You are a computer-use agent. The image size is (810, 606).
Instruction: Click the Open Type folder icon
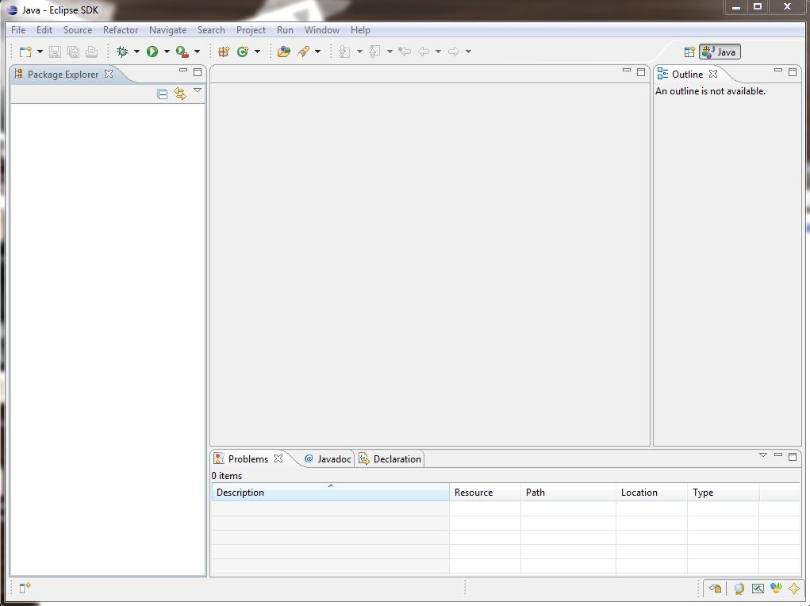click(283, 52)
